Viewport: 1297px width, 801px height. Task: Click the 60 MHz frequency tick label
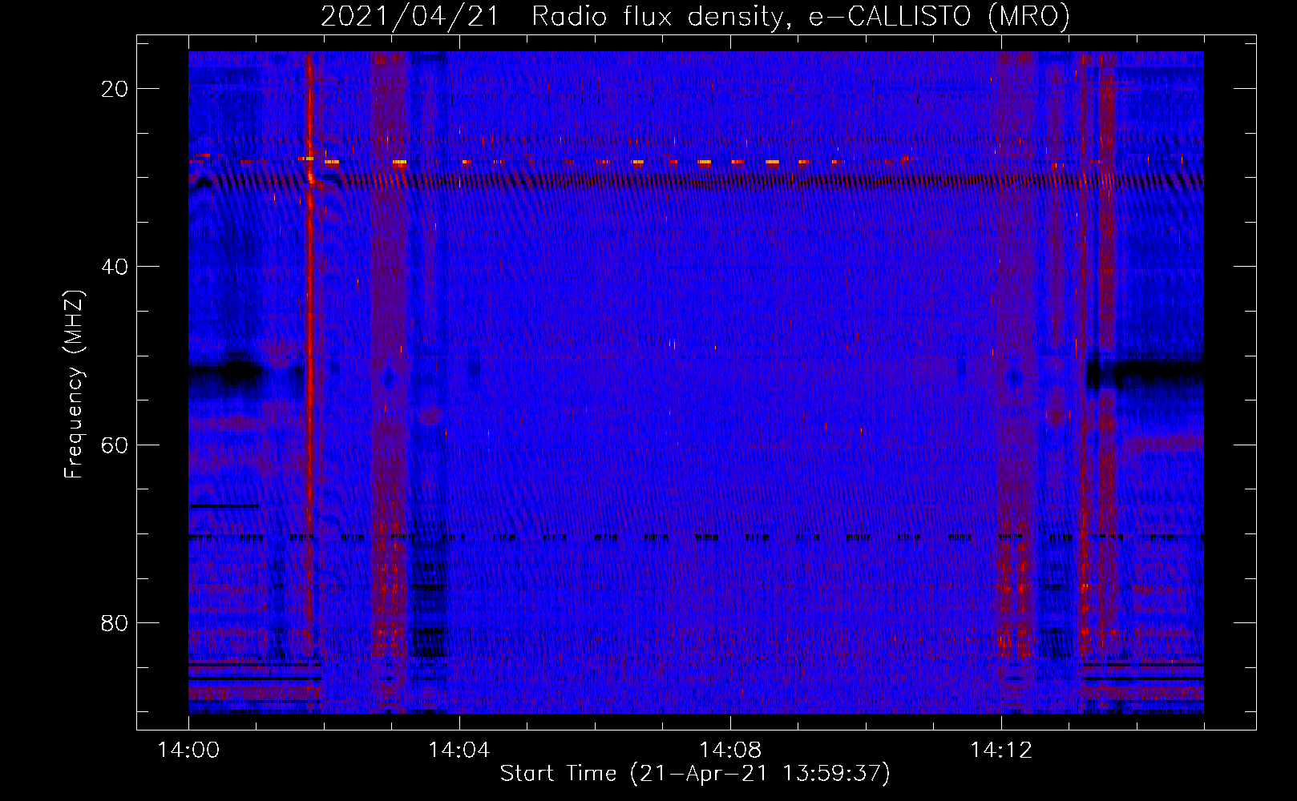(115, 445)
